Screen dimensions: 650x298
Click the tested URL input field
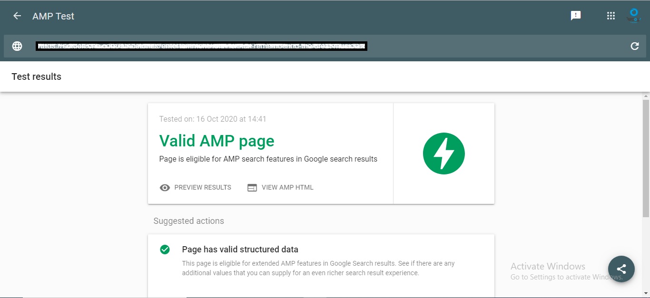pyautogui.click(x=325, y=46)
